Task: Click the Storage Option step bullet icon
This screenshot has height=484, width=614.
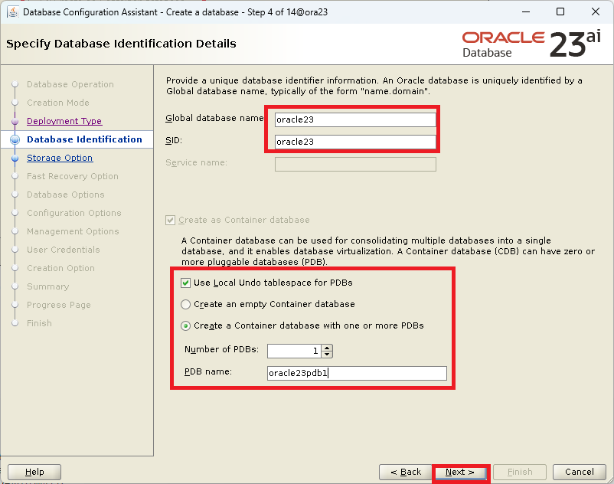Action: pos(15,159)
